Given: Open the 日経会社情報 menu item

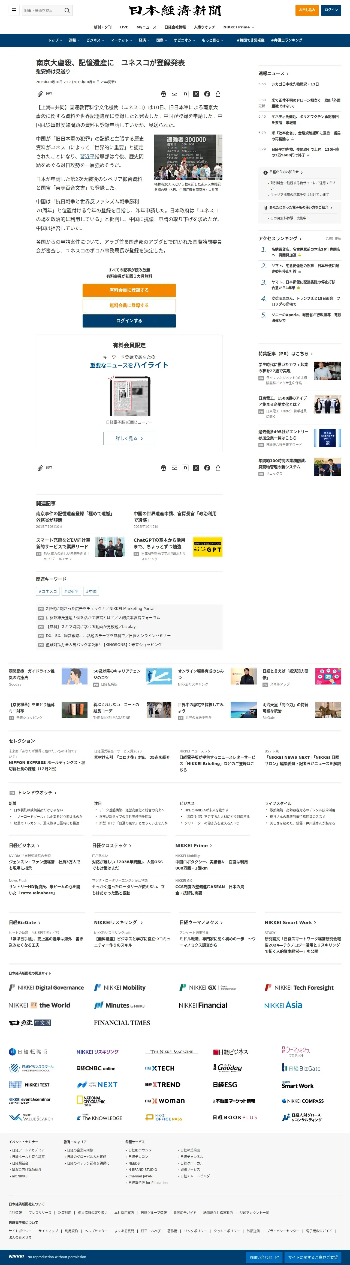Looking at the screenshot, I should point(175,28).
